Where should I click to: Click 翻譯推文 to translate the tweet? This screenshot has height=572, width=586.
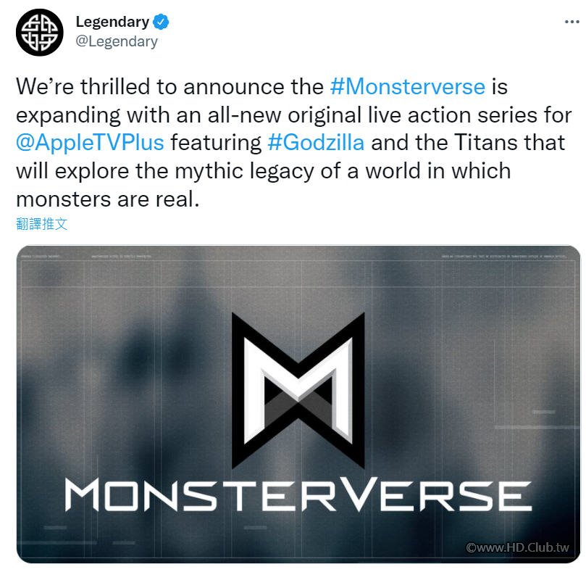click(x=42, y=224)
